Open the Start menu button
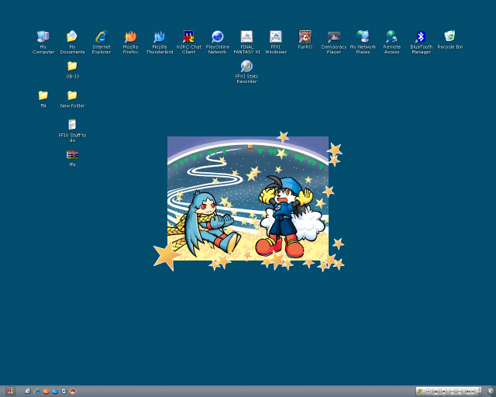496x397 pixels. tap(10, 391)
